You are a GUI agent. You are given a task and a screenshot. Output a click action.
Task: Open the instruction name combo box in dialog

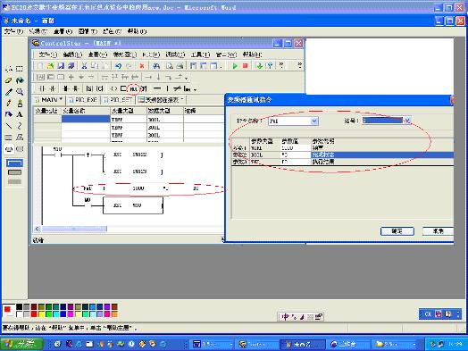click(x=293, y=121)
